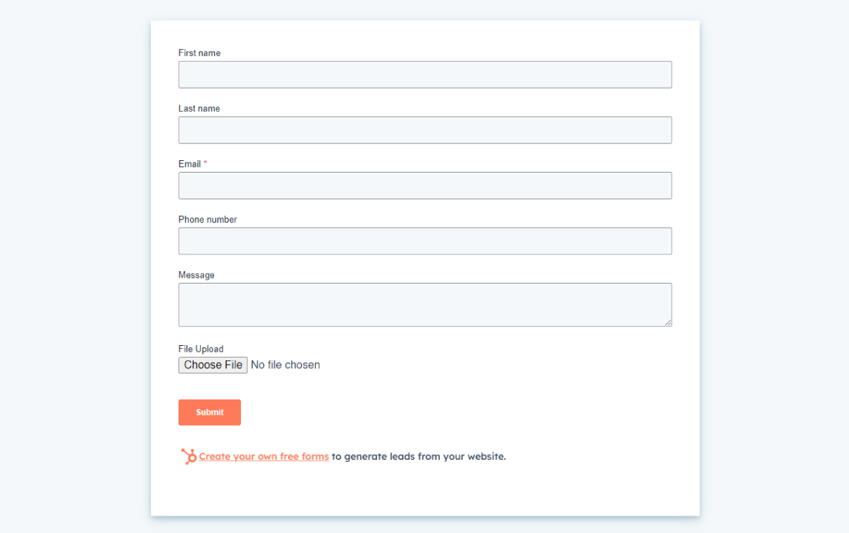849x533 pixels.
Task: Open the Choose File upload button
Action: (213, 365)
